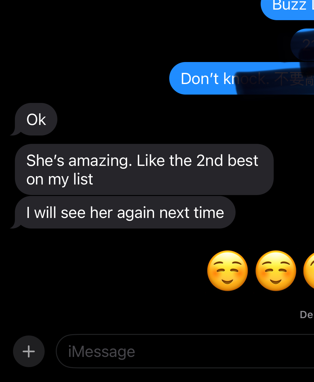Select the "Ok" message bubble
Image resolution: width=314 pixels, height=382 pixels.
click(x=36, y=119)
